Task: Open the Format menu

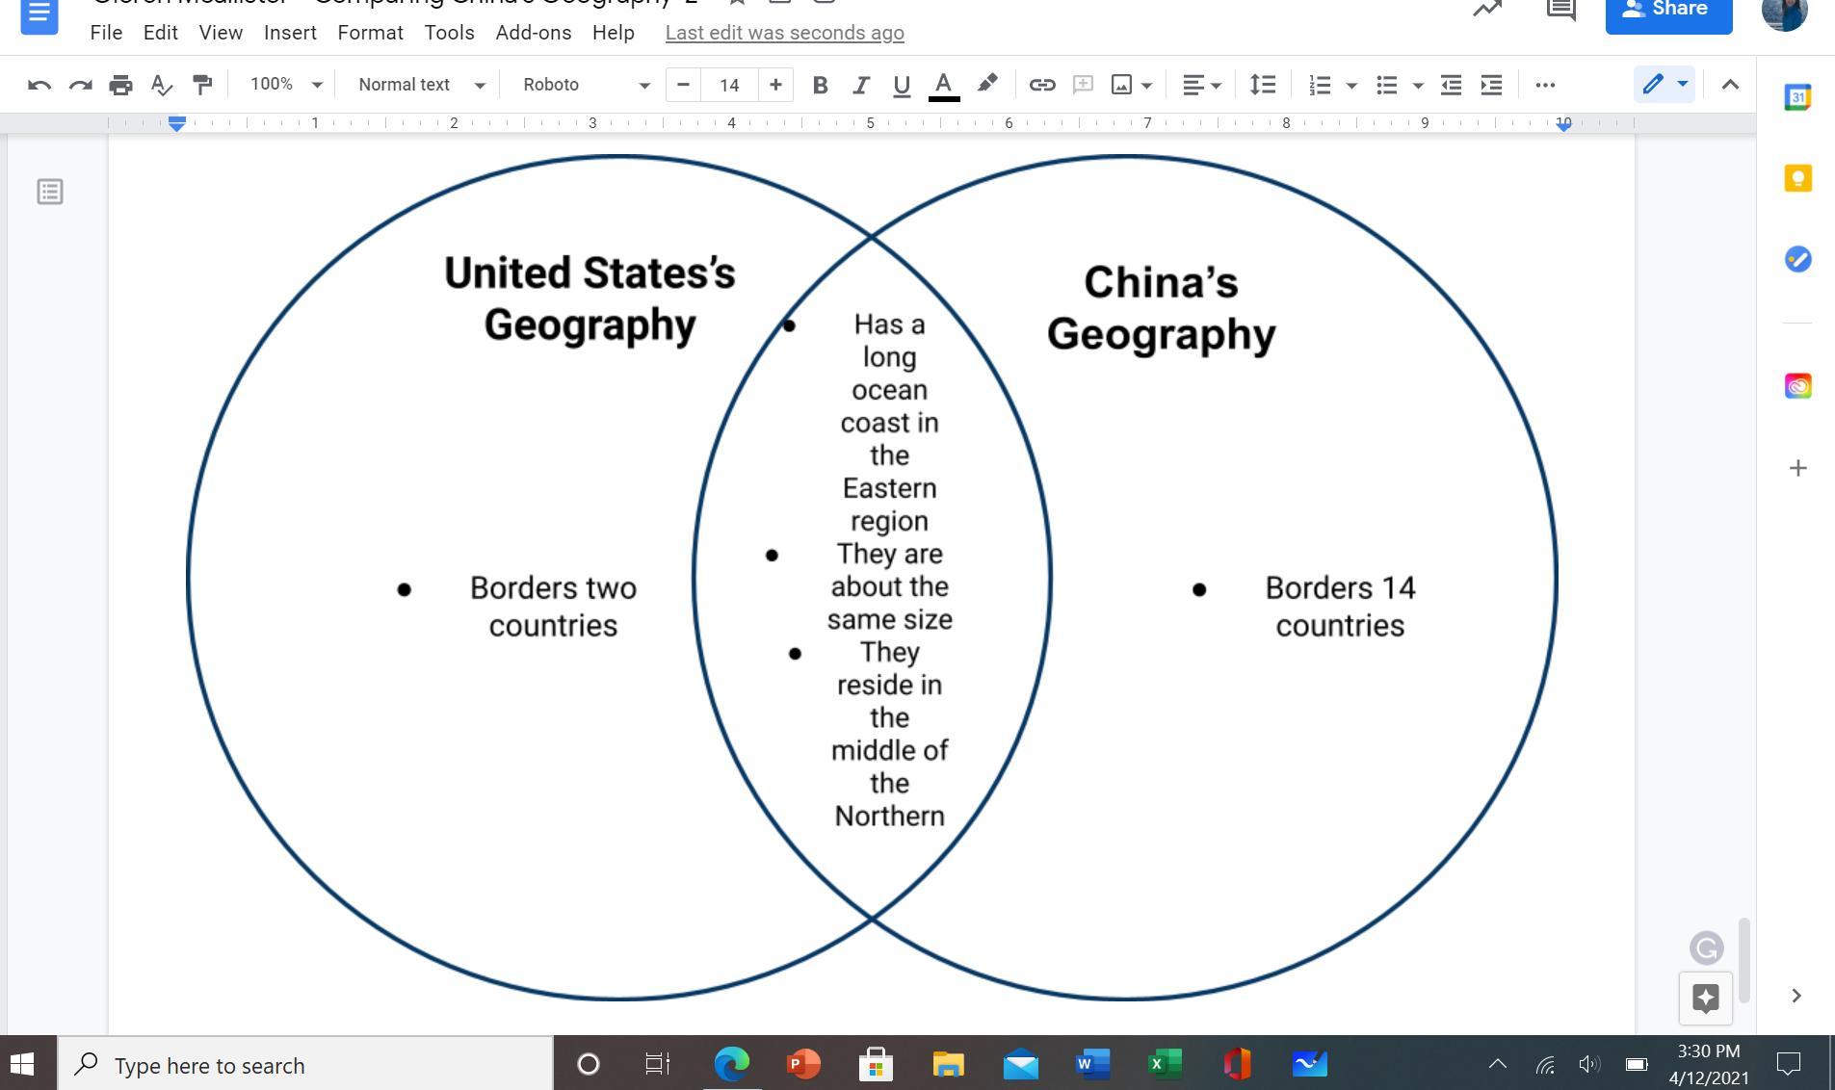Action: click(x=370, y=33)
